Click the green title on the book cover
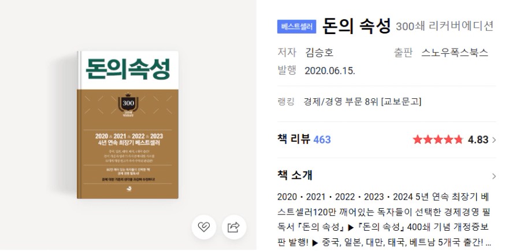This screenshot has width=509, height=251. [128, 69]
